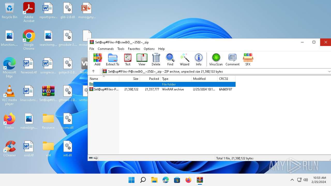
Task: Click the Find magnifier icon
Action: click(170, 60)
